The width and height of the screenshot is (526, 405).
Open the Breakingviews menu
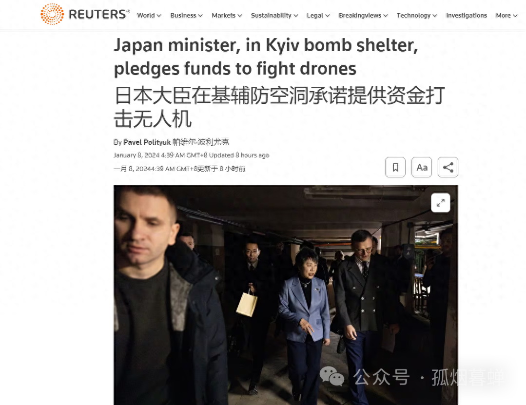[x=363, y=16]
